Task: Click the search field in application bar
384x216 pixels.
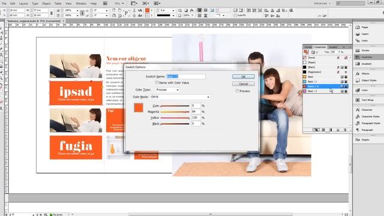Action: 350,3
